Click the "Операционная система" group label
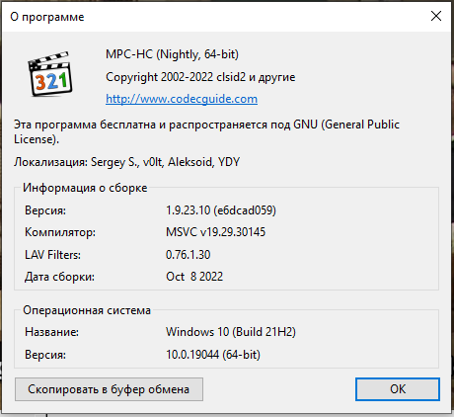The height and width of the screenshot is (417, 454). point(87,310)
